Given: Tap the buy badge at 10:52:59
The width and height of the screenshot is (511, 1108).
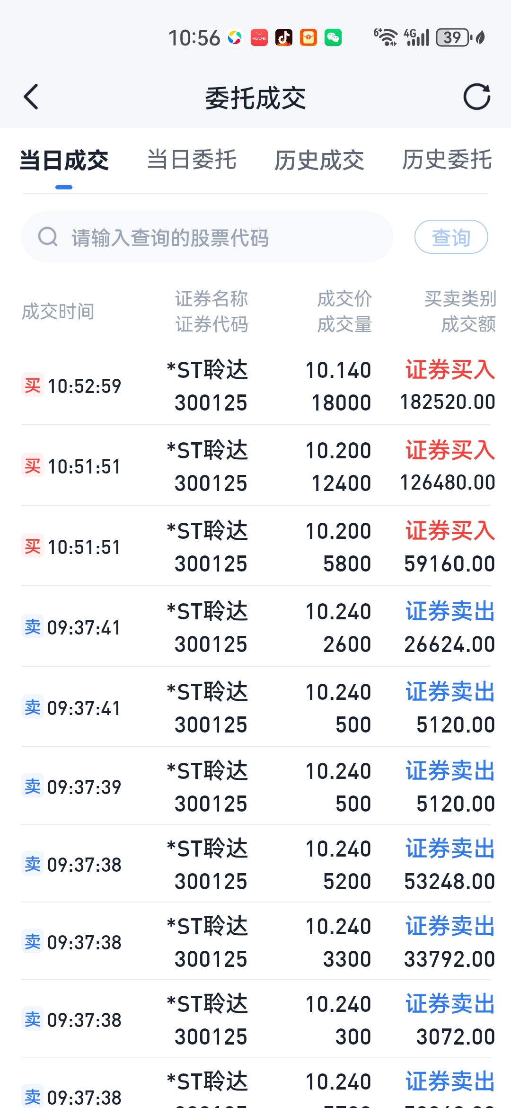Looking at the screenshot, I should click(x=33, y=385).
